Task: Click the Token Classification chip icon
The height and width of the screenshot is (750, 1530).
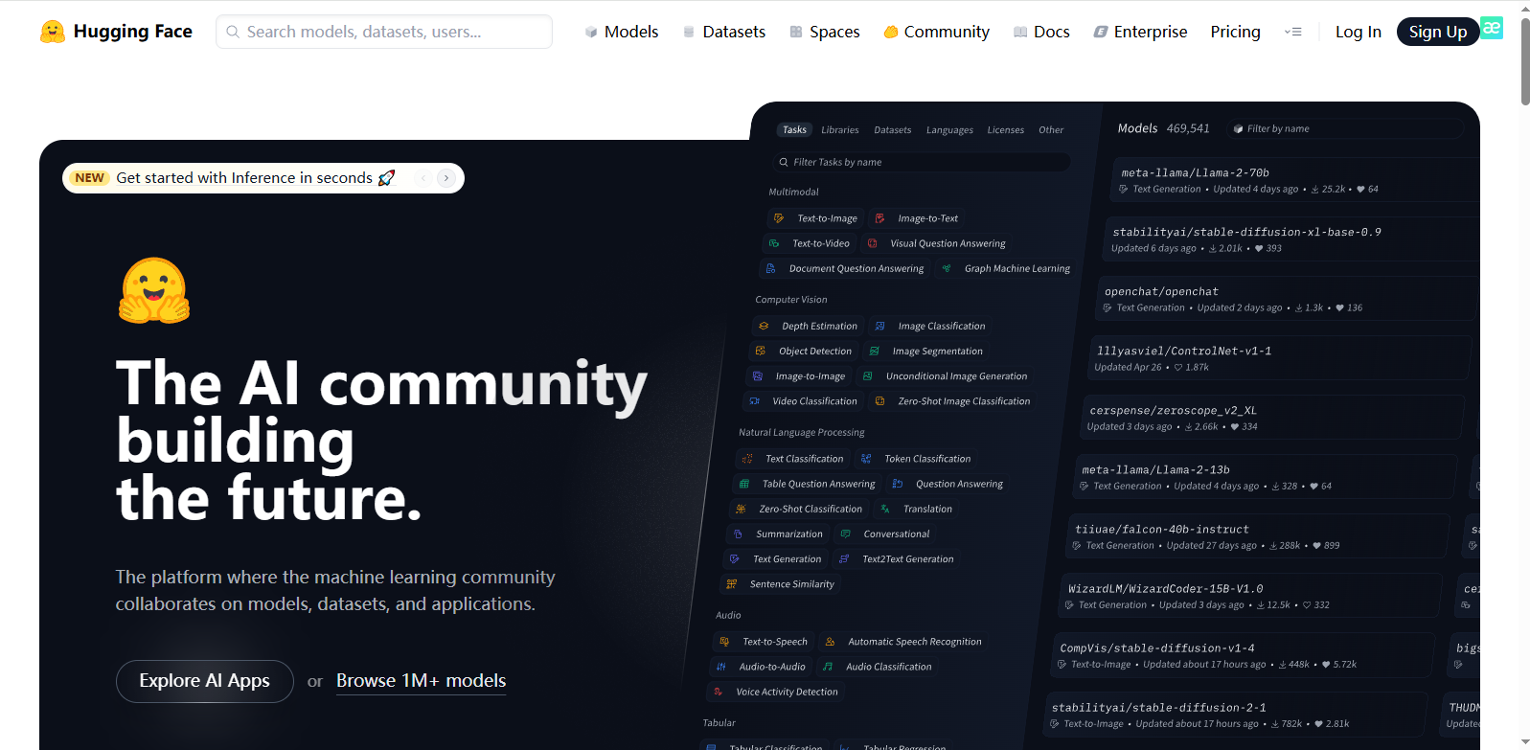Action: pos(866,459)
